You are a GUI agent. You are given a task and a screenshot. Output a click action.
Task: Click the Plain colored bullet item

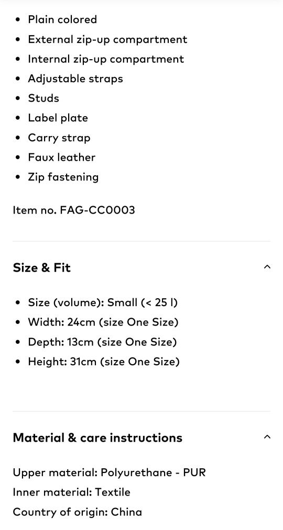coord(62,19)
